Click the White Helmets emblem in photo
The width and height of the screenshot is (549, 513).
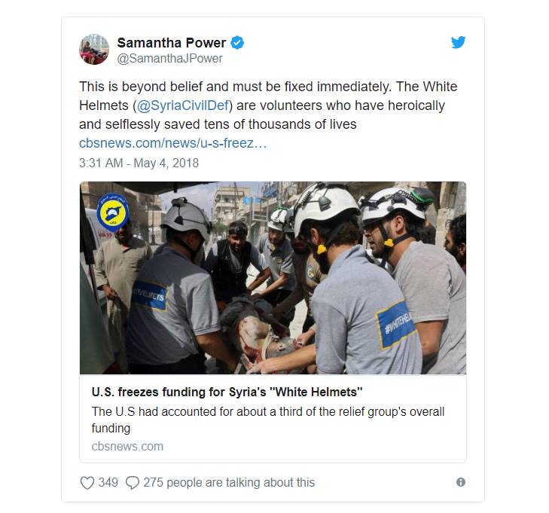point(113,212)
